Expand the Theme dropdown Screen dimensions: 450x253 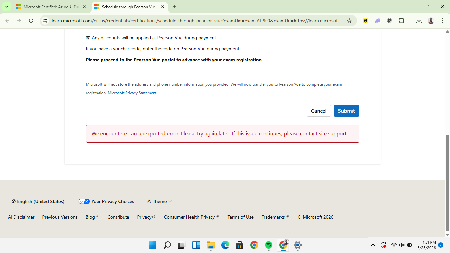[159, 201]
